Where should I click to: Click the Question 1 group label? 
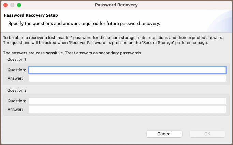[x=17, y=59]
